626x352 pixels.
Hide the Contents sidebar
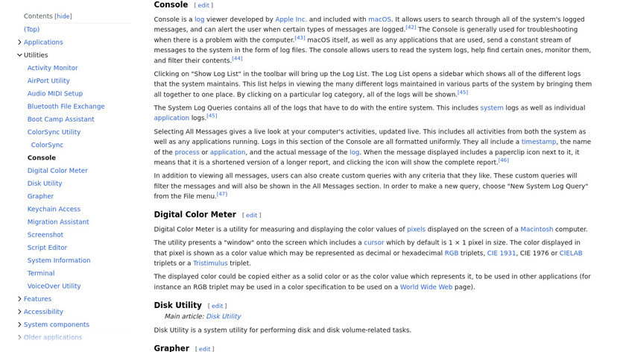[63, 16]
